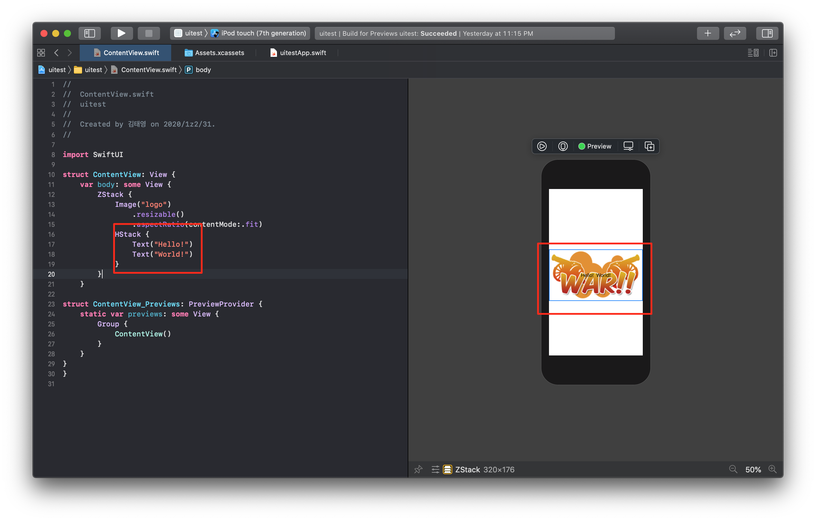This screenshot has width=816, height=521.
Task: Switch to the Assets.xcassets tab
Action: (219, 53)
